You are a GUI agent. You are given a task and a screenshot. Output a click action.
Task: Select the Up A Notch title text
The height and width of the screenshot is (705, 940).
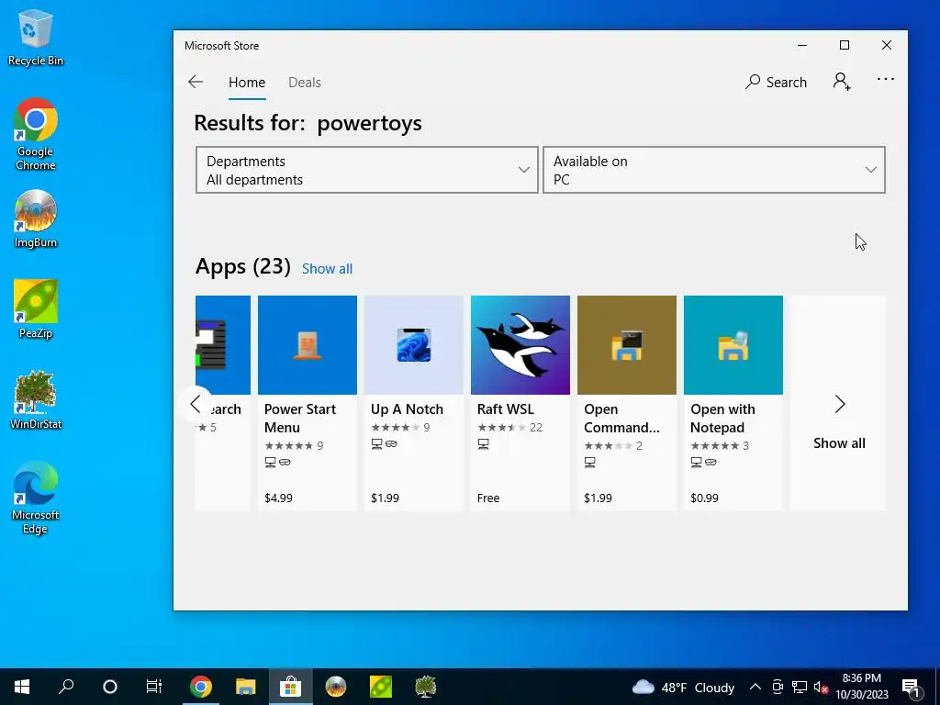click(407, 408)
